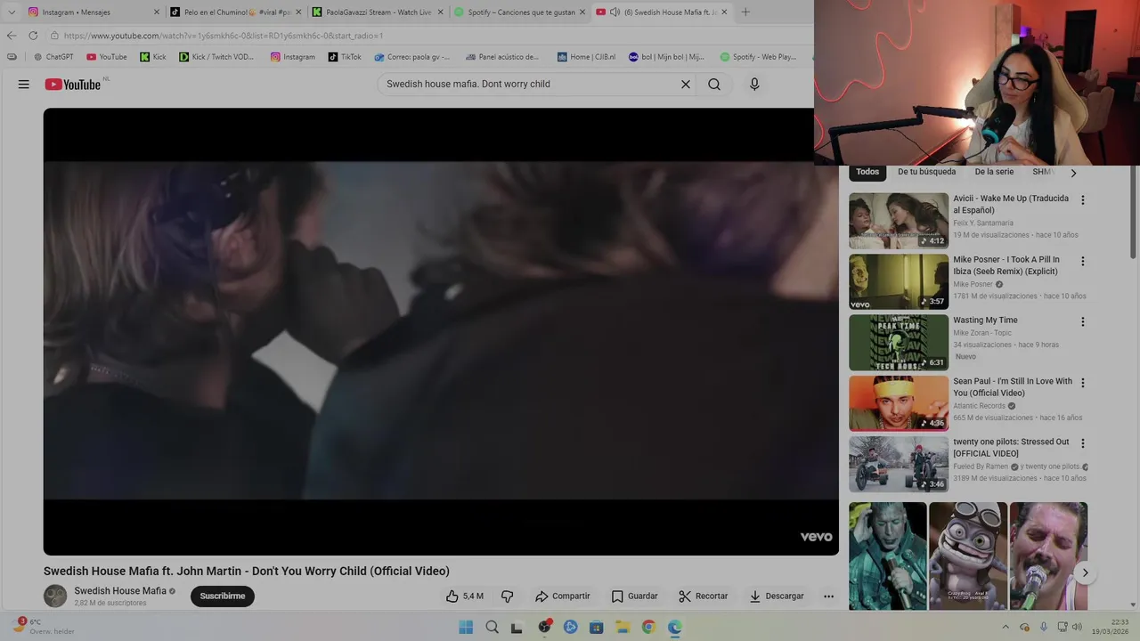Dislike the video with thumbs down
This screenshot has width=1140, height=641.
tap(507, 596)
